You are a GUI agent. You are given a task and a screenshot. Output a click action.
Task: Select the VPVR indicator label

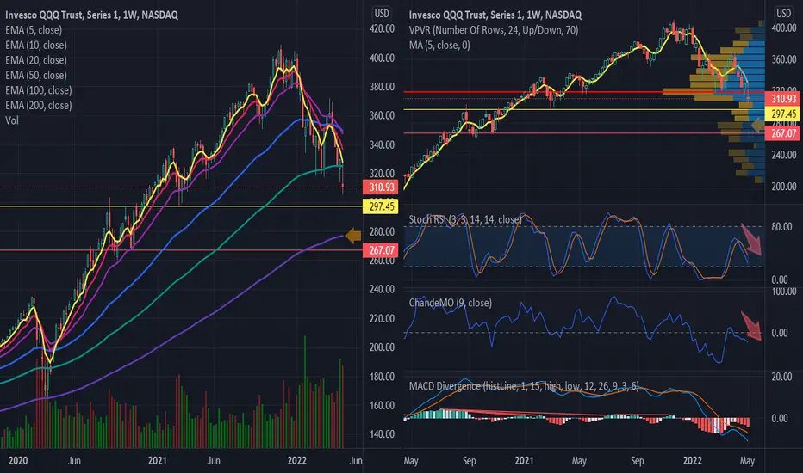pos(494,30)
